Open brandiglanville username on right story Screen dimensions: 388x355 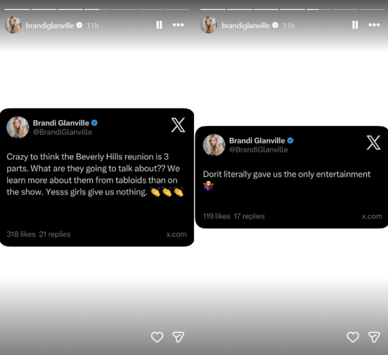pyautogui.click(x=246, y=25)
